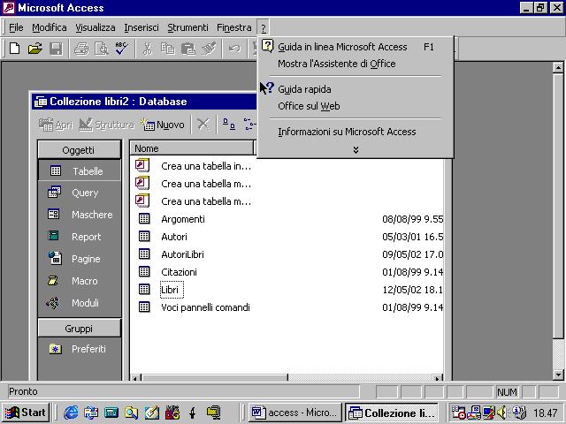Select the Maschere object type
This screenshot has width=566, height=424.
tap(80, 215)
